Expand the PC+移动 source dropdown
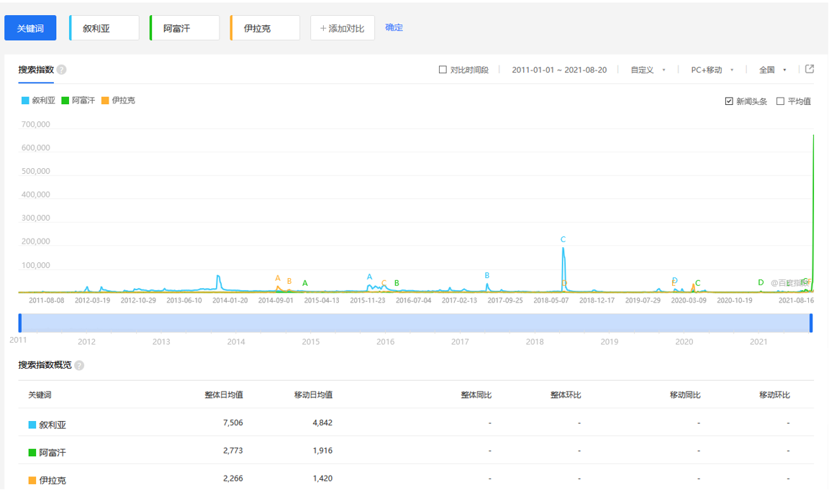 [x=712, y=70]
